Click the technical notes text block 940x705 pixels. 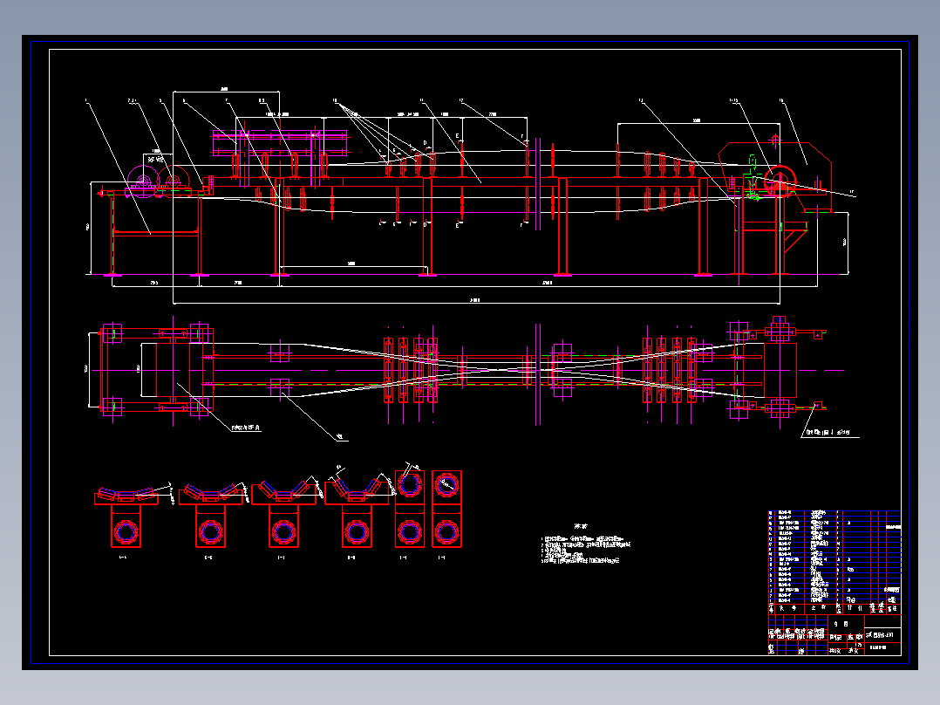click(586, 544)
